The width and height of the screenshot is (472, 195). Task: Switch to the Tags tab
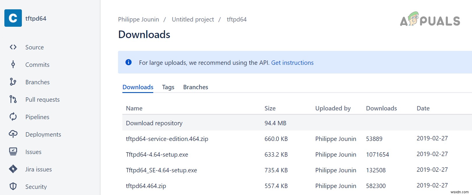[168, 87]
